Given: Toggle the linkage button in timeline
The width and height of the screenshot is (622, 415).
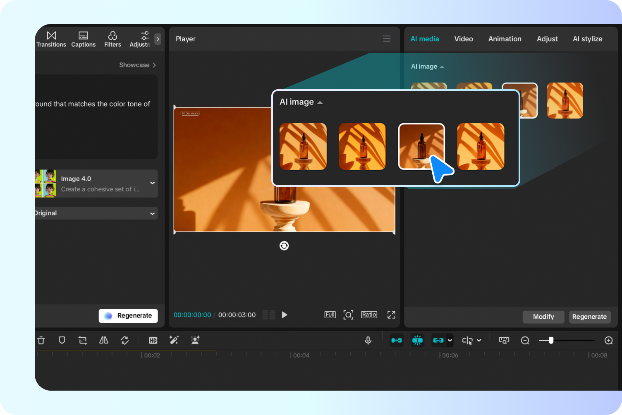Looking at the screenshot, I should (x=438, y=340).
